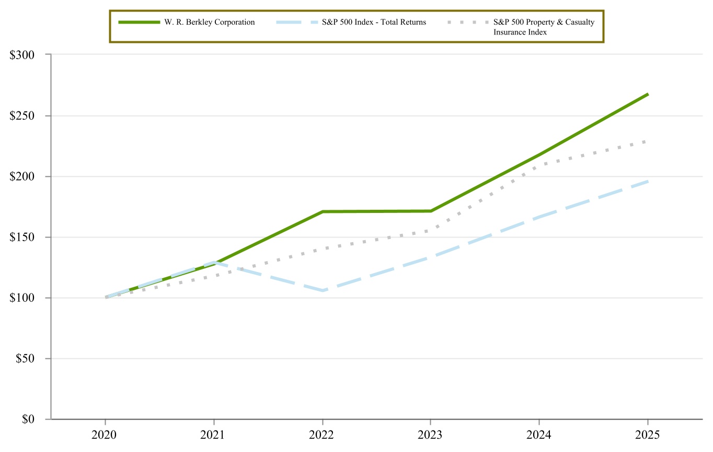Click the dotted Property & Casualty line's 2025 endpoint

tap(648, 141)
